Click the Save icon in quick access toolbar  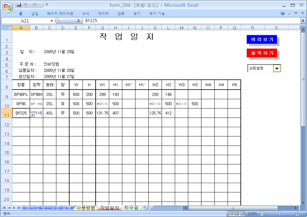19,5
